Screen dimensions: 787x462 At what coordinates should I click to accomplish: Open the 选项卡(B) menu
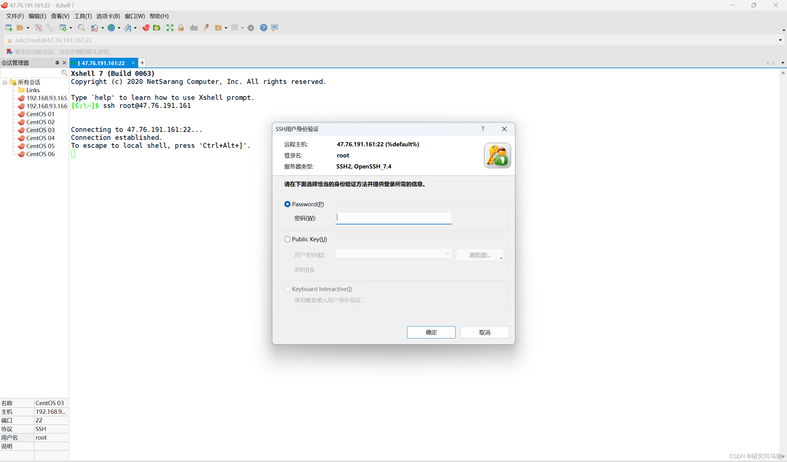point(108,16)
